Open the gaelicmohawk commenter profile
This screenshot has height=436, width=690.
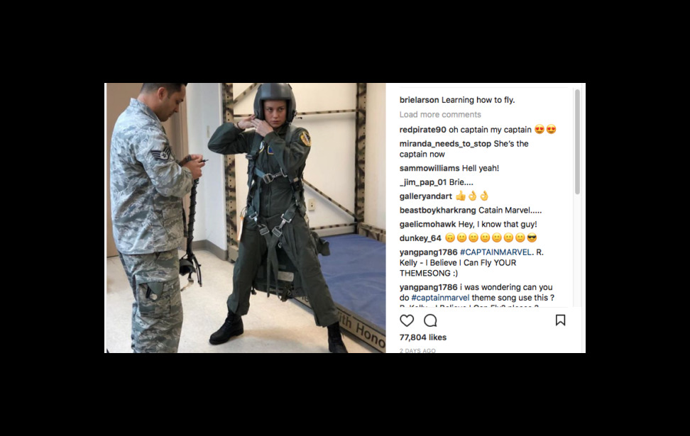428,224
